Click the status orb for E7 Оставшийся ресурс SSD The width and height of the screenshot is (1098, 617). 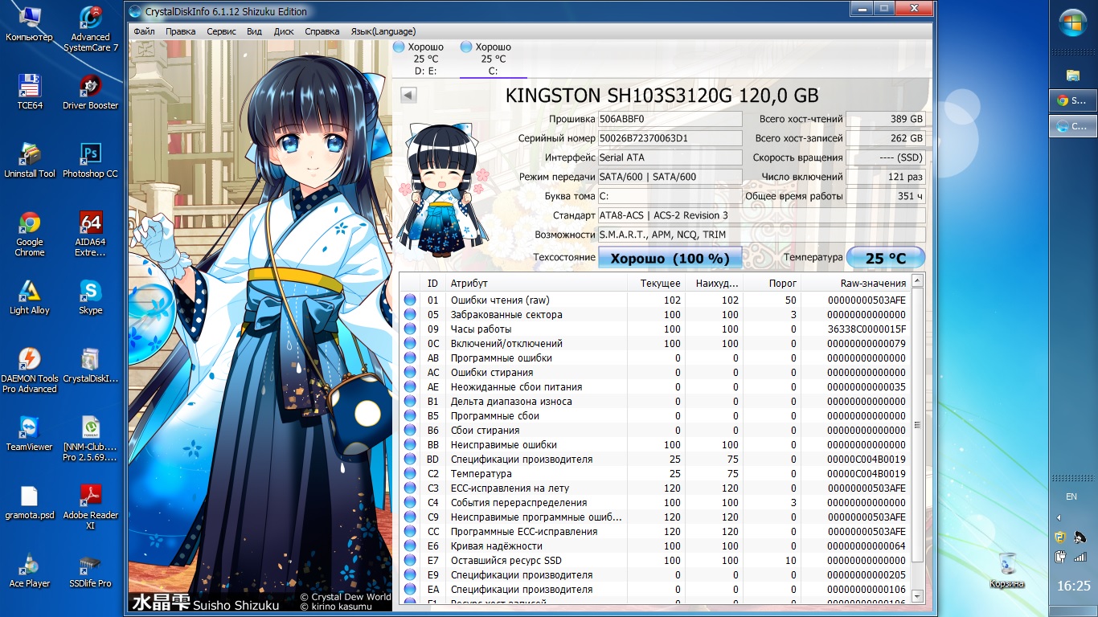pyautogui.click(x=410, y=561)
